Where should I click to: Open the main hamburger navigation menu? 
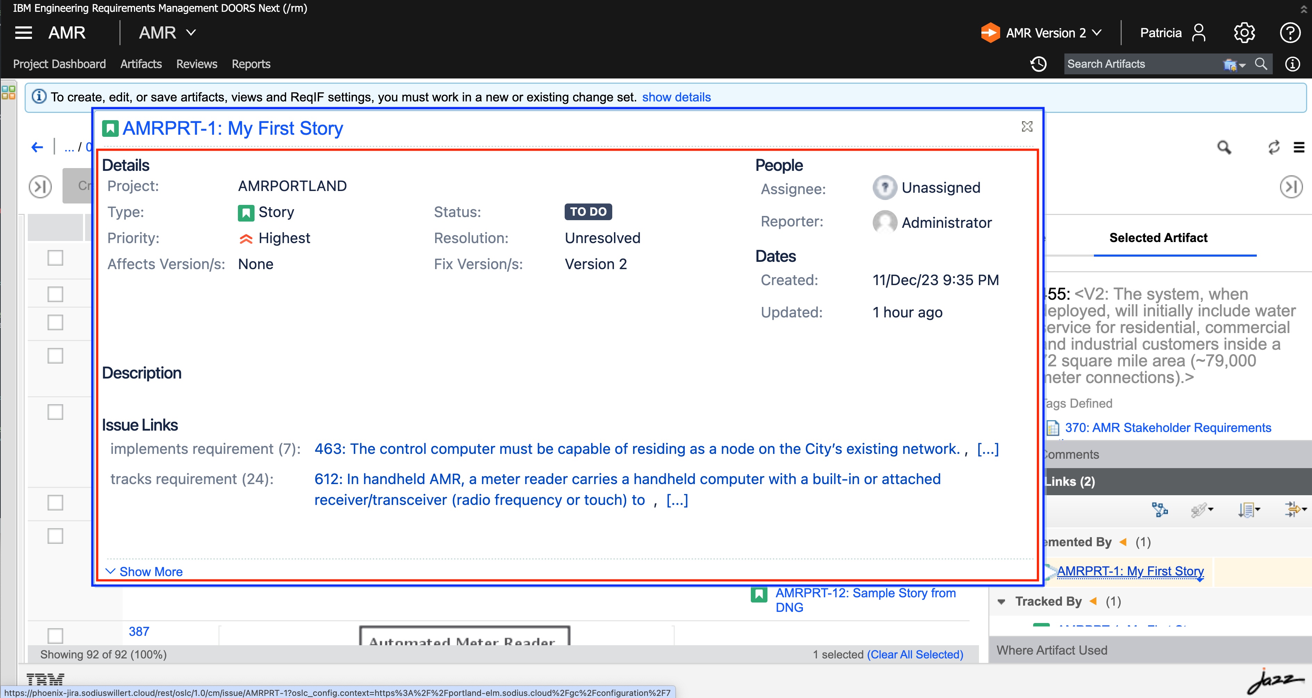(23, 33)
